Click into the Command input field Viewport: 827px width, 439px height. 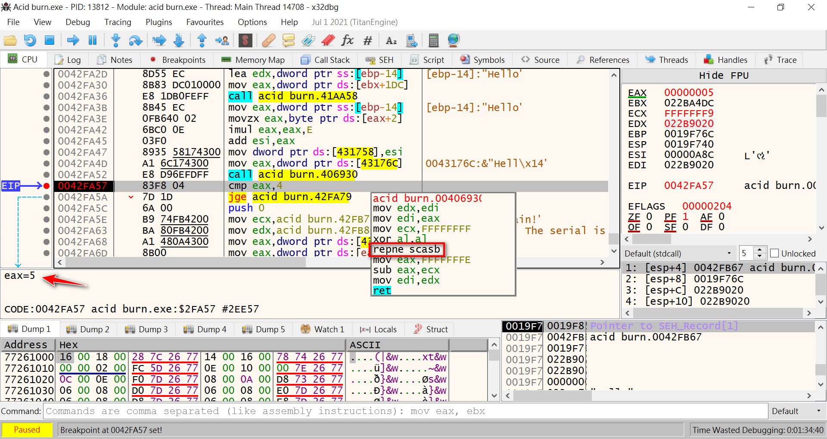[405, 411]
